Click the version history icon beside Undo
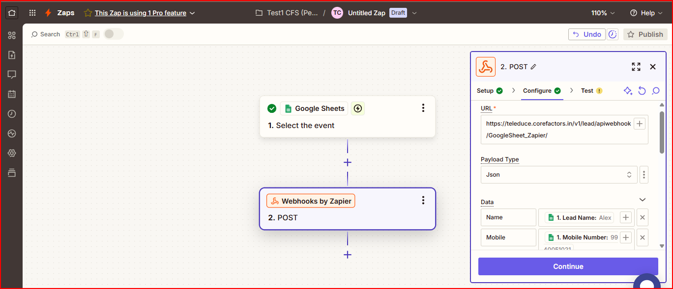The height and width of the screenshot is (289, 673). coord(613,34)
